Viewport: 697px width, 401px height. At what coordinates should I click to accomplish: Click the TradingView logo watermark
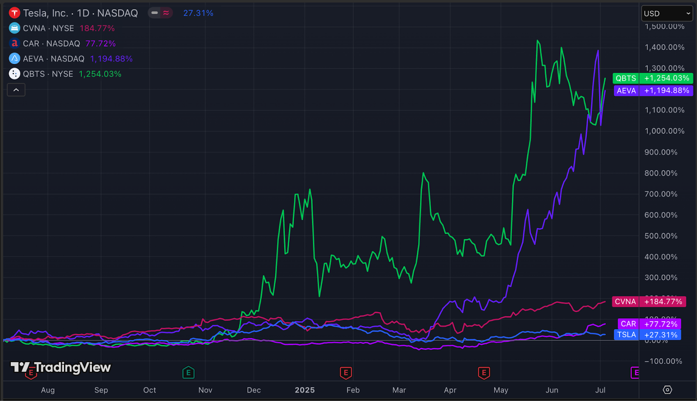pyautogui.click(x=59, y=367)
